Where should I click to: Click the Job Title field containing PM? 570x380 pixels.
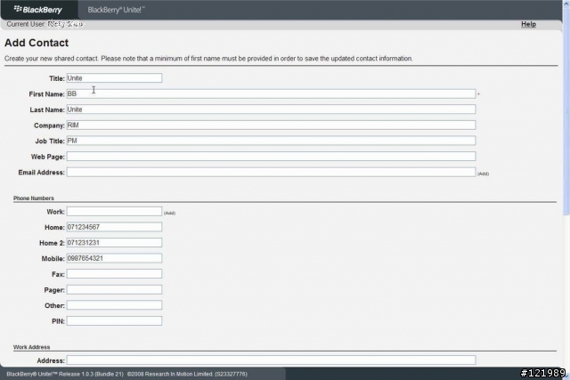pyautogui.click(x=271, y=141)
